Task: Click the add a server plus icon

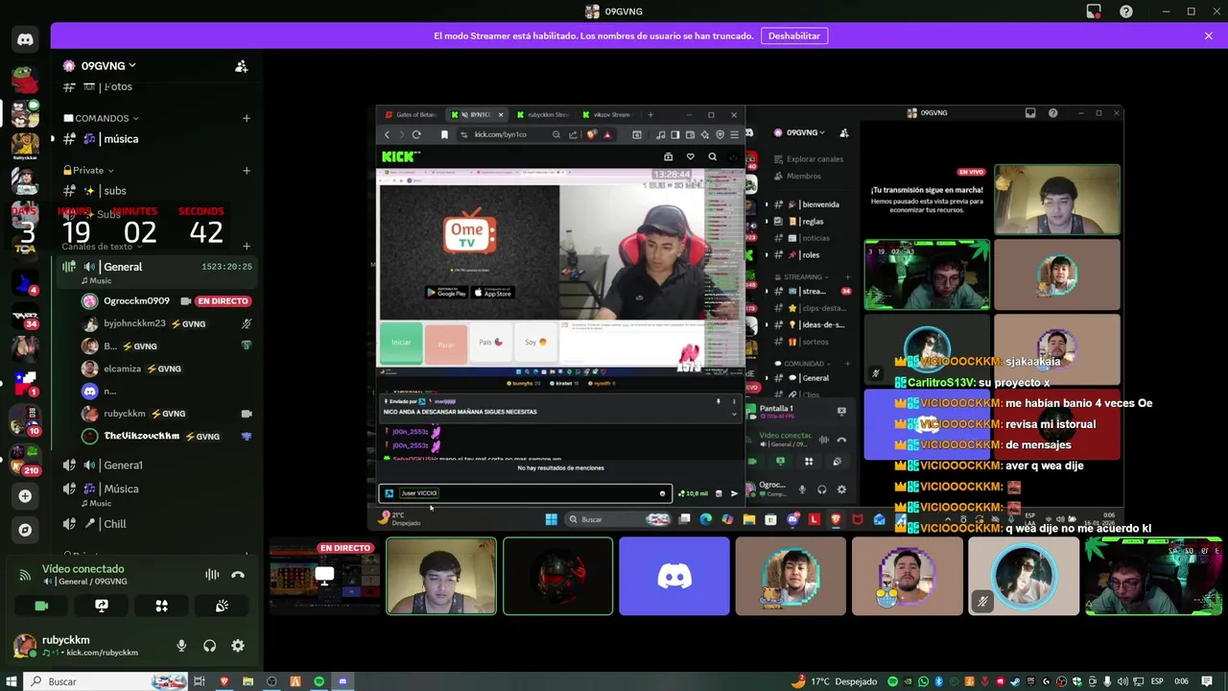Action: [25, 496]
